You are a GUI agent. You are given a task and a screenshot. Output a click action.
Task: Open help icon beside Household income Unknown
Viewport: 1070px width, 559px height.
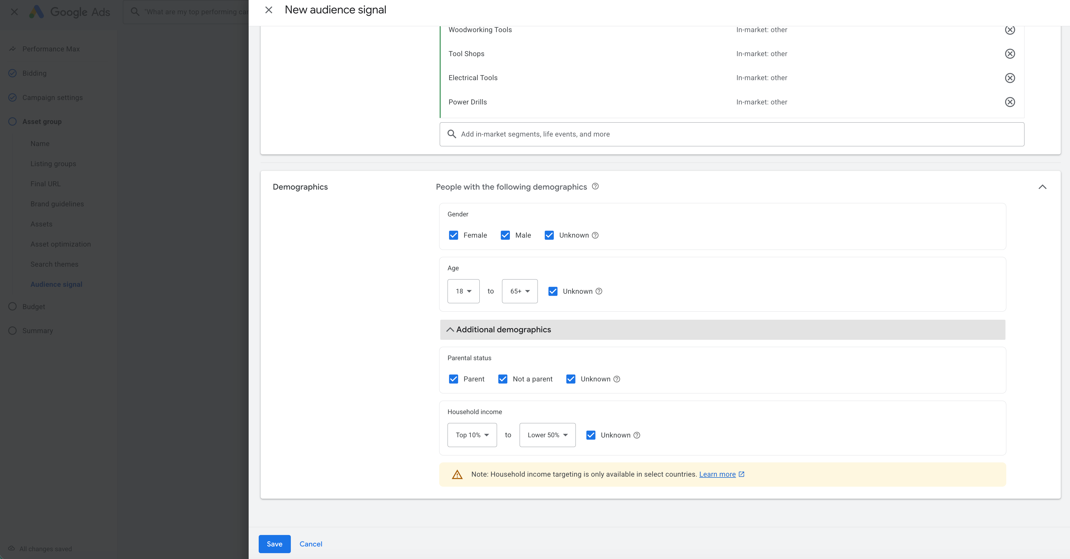[637, 435]
